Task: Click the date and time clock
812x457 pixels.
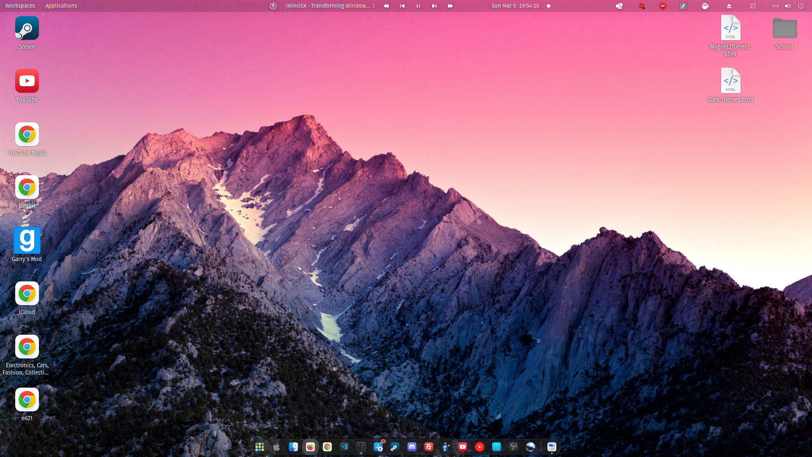Action: tap(515, 6)
